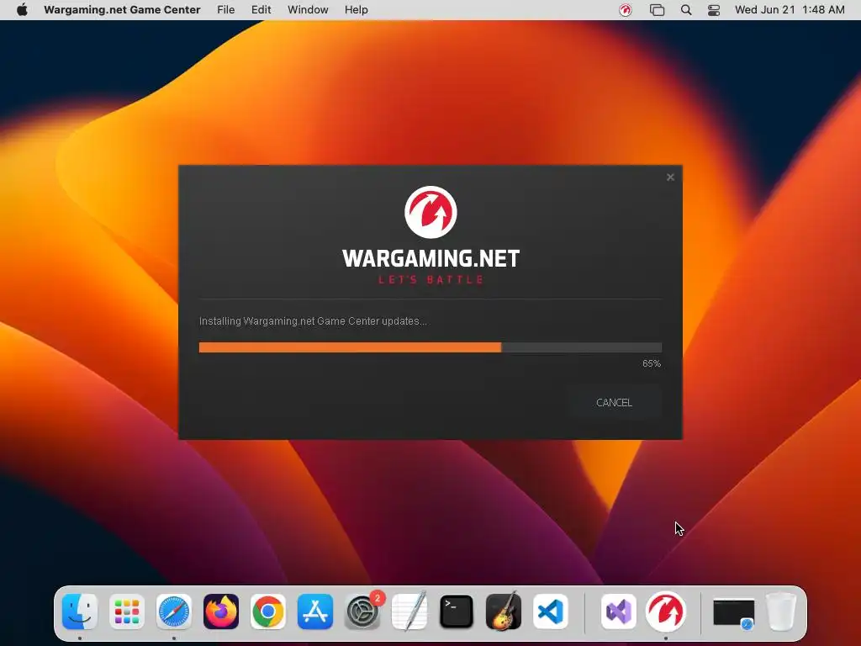Open the Trash from the Dock
The image size is (861, 646).
click(780, 612)
